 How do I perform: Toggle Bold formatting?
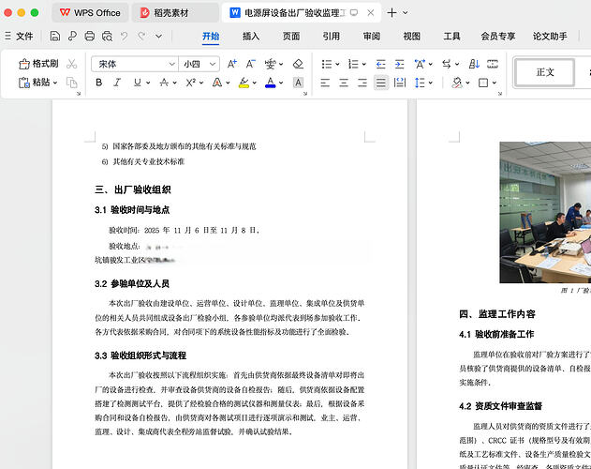(x=98, y=83)
